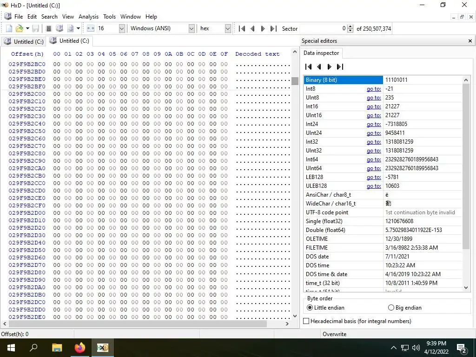Click the Save floppy disk icon
476x357 pixels.
pyautogui.click(x=35, y=28)
